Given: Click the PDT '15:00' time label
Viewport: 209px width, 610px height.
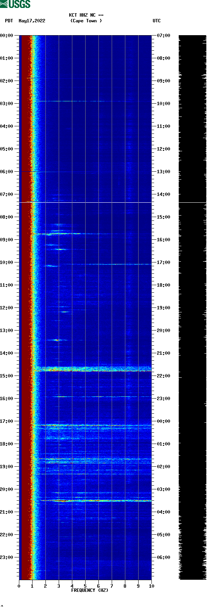Looking at the screenshot, I should [x=7, y=376].
